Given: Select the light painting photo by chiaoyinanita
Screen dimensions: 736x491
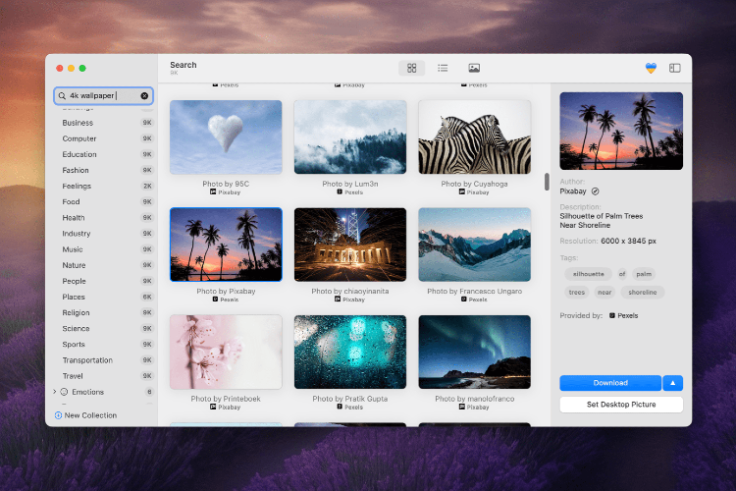Looking at the screenshot, I should point(350,245).
